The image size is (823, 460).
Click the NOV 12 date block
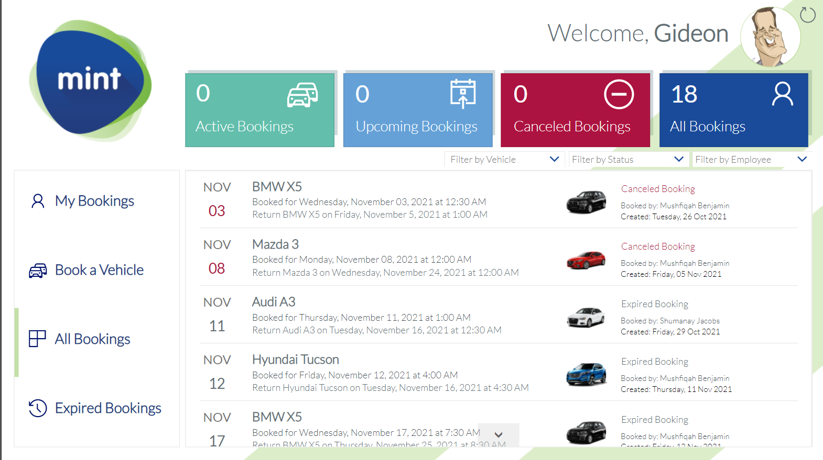[x=217, y=372]
